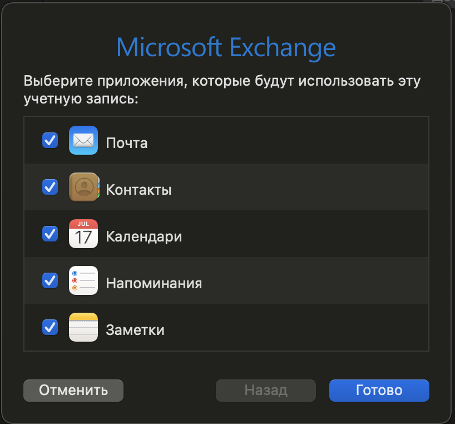This screenshot has height=424, width=455.
Task: Toggle the Календари checkbox off
Action: [x=50, y=234]
